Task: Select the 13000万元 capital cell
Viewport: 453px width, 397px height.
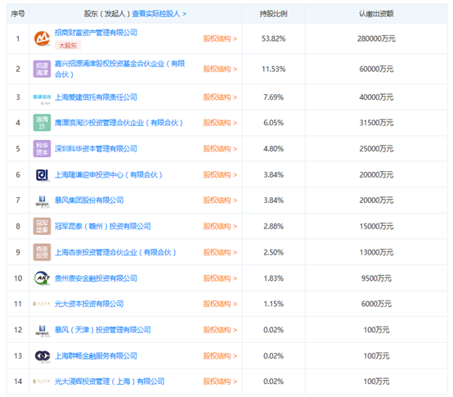Action: [376, 252]
